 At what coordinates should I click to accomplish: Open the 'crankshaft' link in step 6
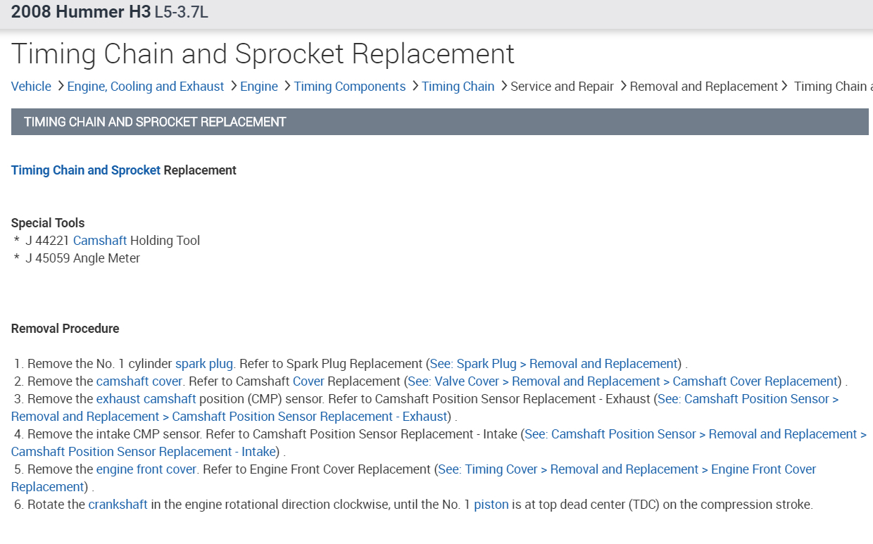(118, 505)
